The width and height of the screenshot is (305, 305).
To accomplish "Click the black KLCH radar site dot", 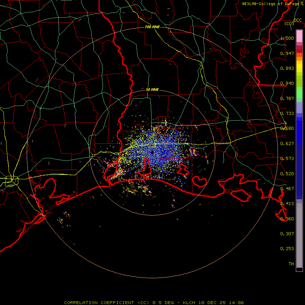I will [x=152, y=152].
